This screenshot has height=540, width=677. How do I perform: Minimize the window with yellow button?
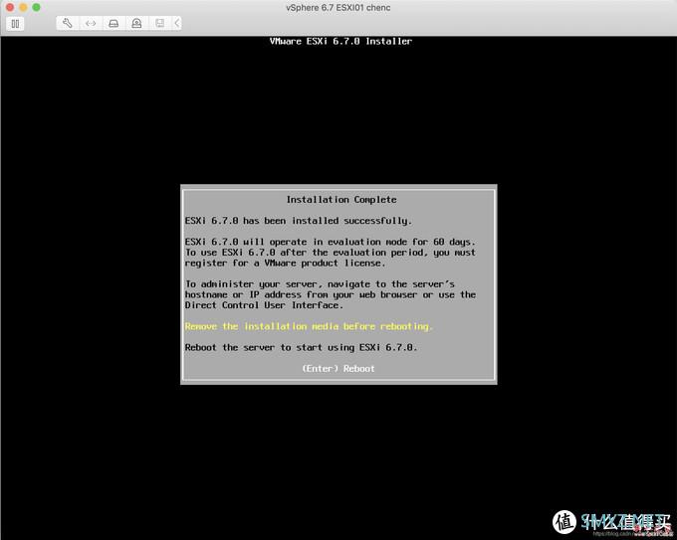(23, 7)
